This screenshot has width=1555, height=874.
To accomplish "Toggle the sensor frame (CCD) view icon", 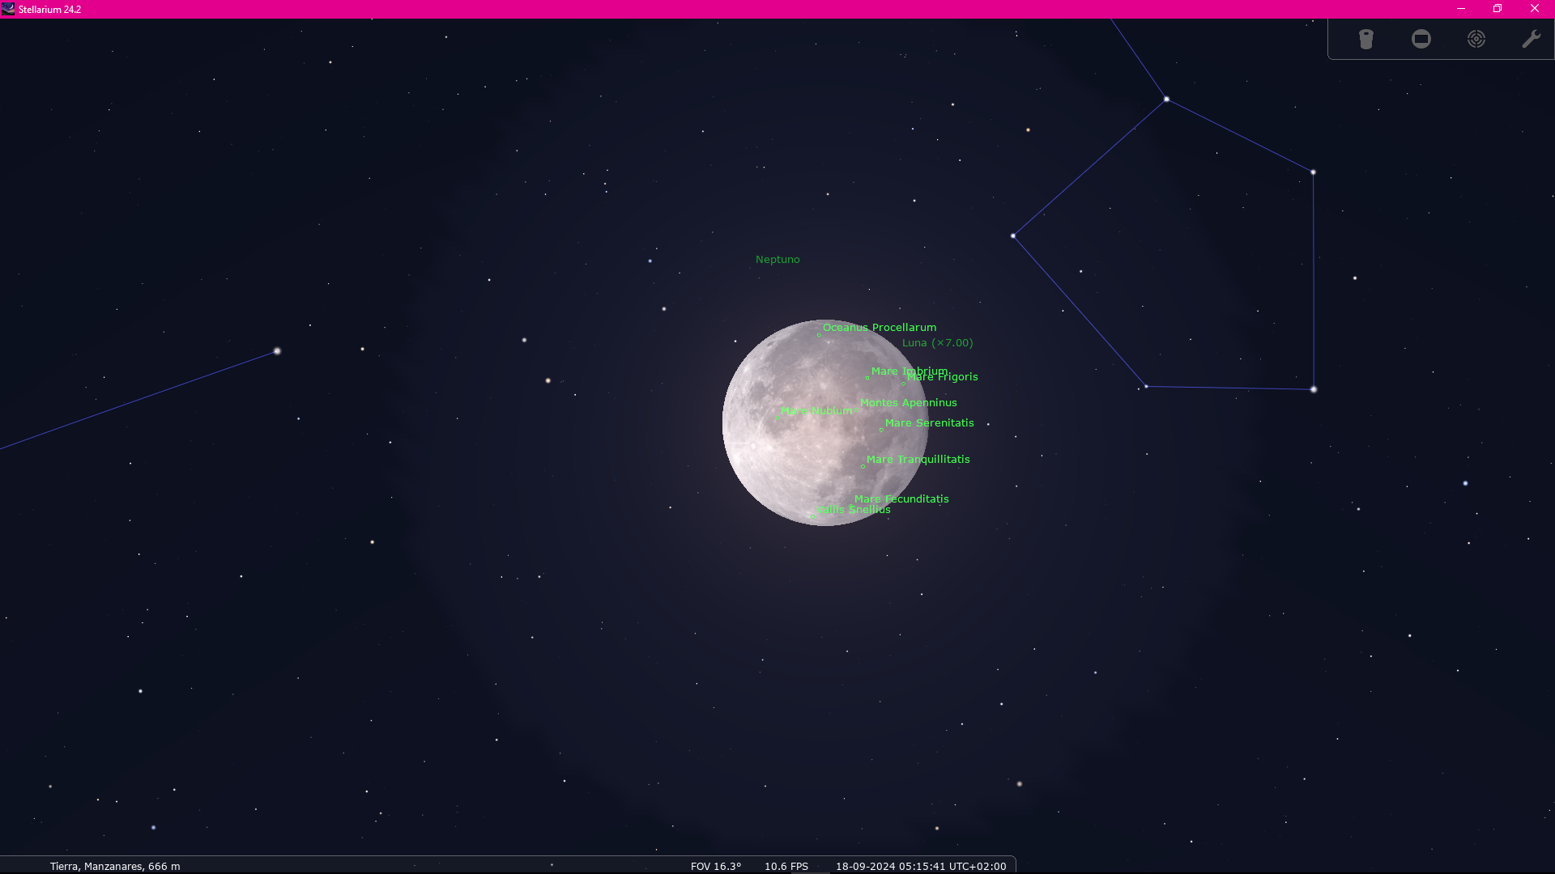I will [x=1421, y=39].
